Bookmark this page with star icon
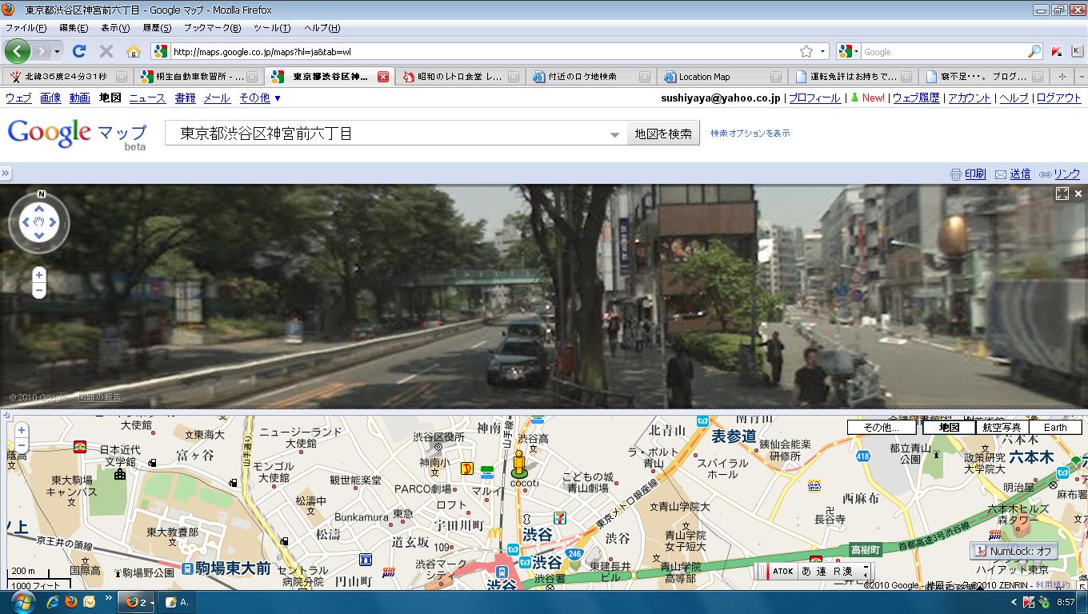 coord(806,51)
